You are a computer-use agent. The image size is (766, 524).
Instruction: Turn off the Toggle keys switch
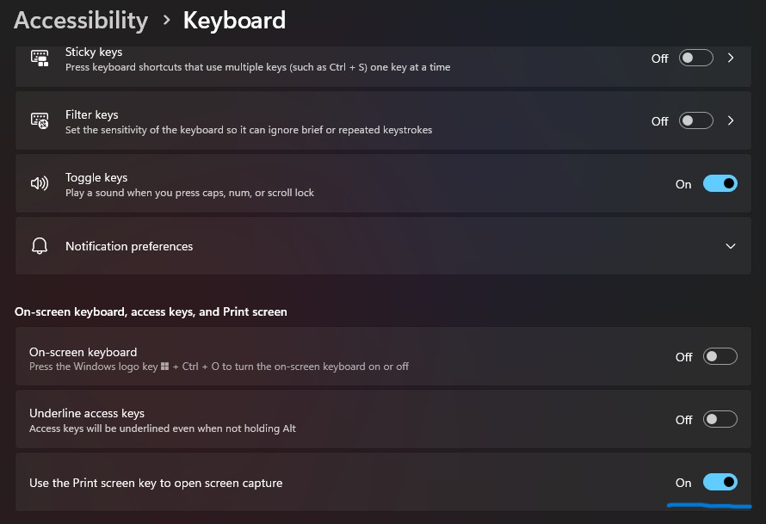point(720,184)
